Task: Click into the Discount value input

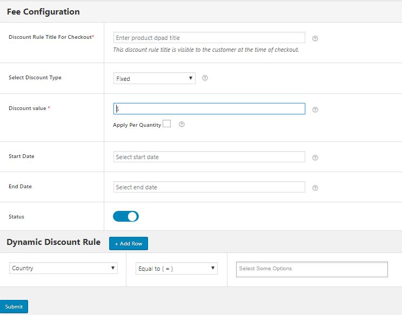Action: (x=209, y=109)
